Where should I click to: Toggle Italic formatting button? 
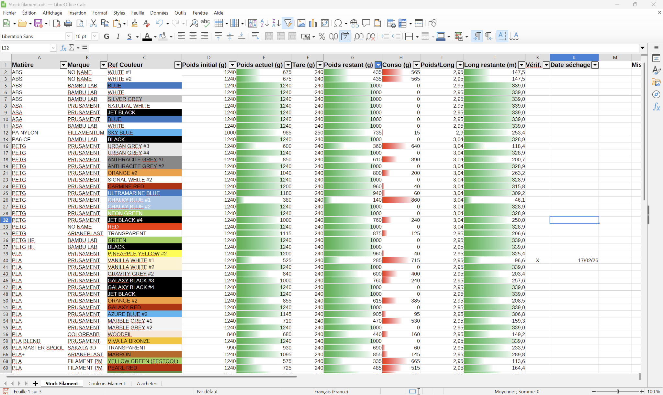pyautogui.click(x=118, y=37)
